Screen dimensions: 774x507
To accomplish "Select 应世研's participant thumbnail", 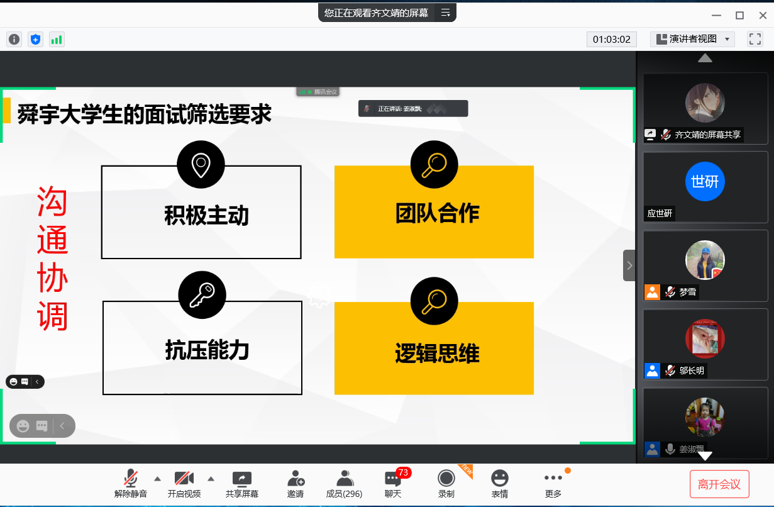I will tap(705, 187).
